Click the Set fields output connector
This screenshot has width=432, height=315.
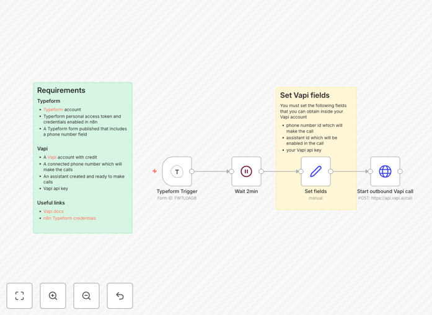tap(330, 171)
